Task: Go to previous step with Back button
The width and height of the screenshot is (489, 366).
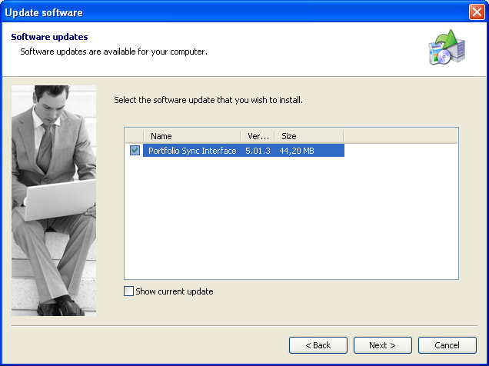Action: 318,345
